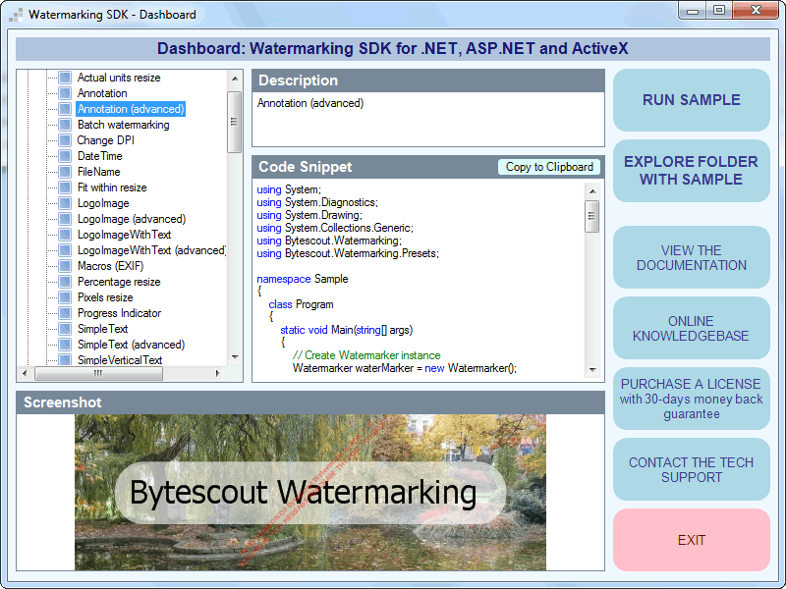786x589 pixels.
Task: Click the icon beside SimpleText (advanced)
Action: 65,345
